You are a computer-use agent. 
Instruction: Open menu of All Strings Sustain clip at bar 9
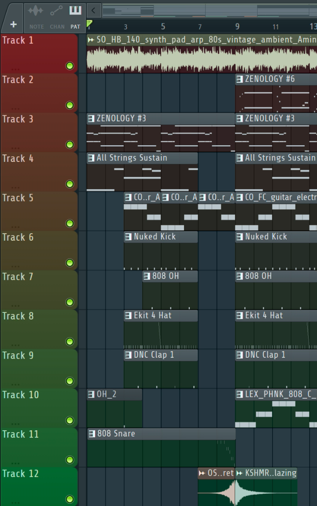[x=240, y=158]
